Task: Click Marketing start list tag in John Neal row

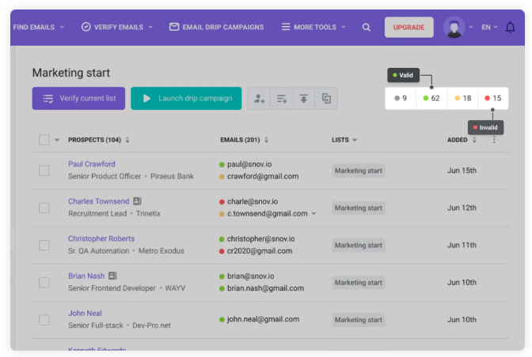Action: tap(359, 320)
